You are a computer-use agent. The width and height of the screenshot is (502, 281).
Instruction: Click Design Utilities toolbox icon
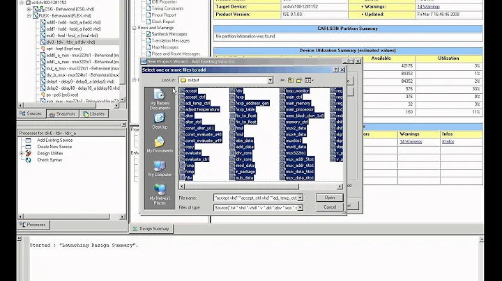28,153
